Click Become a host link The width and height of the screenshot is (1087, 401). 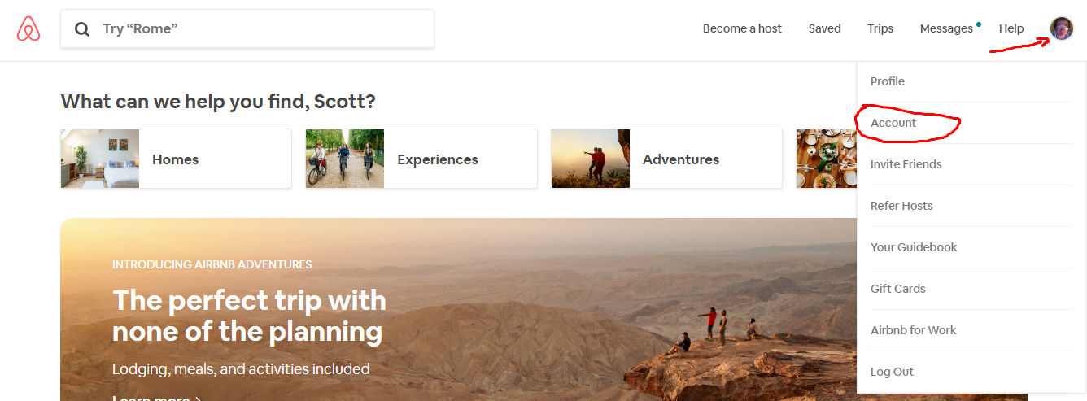tap(742, 28)
